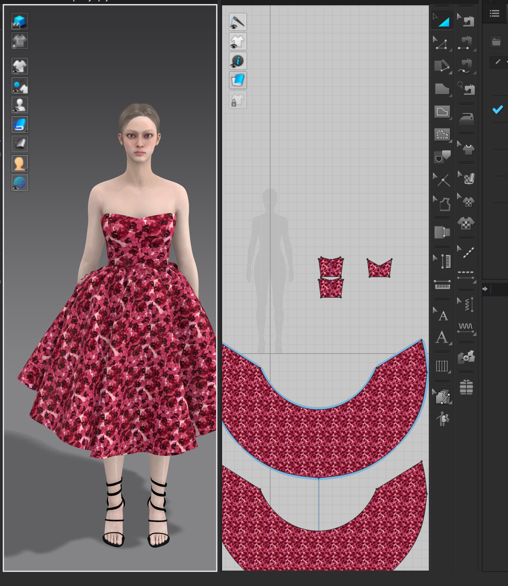Screen dimensions: 508x586
Task: Click the blue fabric texture icon in 2D window
Action: 238,80
